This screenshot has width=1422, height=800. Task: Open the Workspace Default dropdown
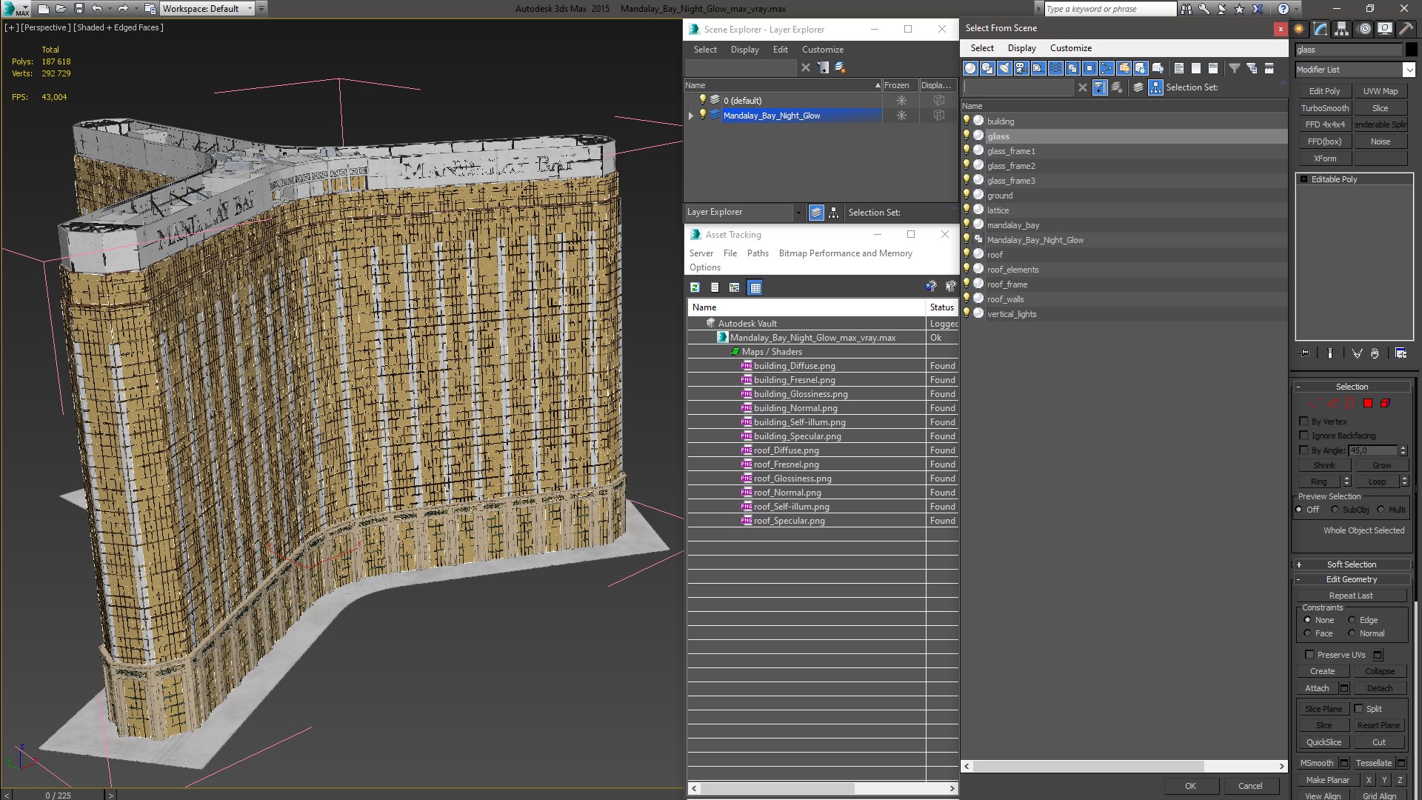[250, 9]
